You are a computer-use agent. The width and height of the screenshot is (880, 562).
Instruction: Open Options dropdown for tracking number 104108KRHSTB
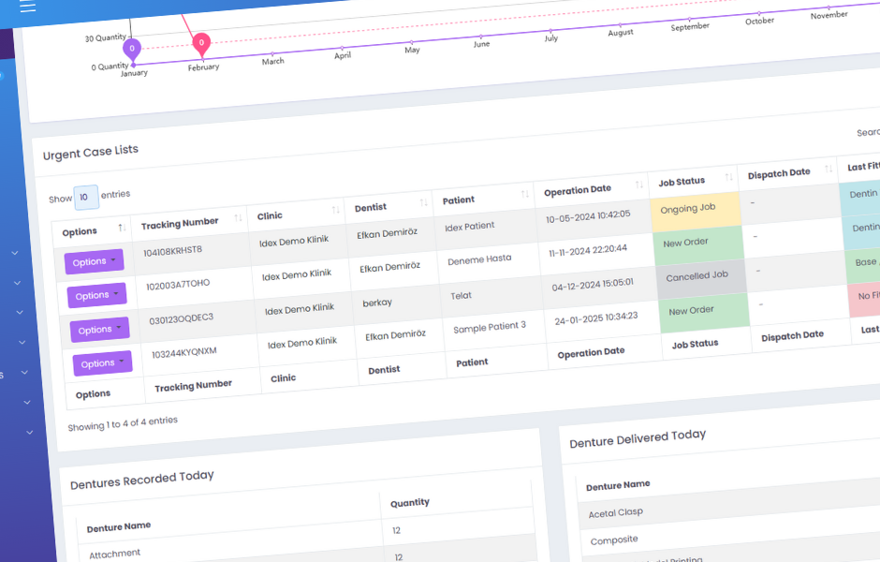(94, 261)
